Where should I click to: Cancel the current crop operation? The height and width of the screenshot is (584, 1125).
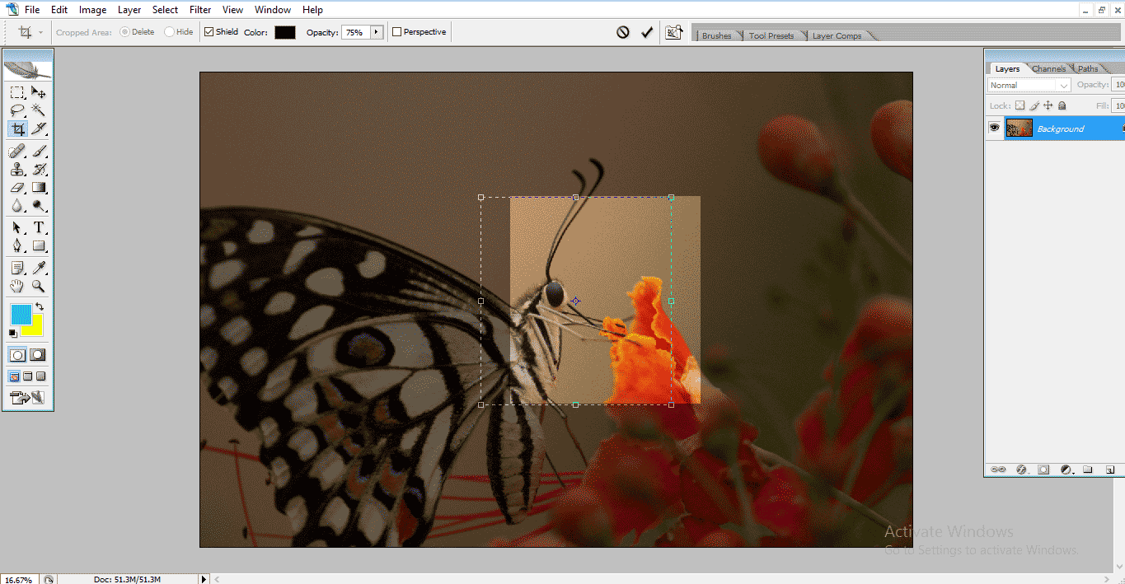pyautogui.click(x=623, y=32)
